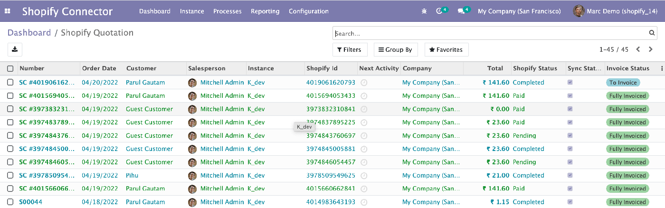Click Fully Invoiced badge in Pihu row
This screenshot has height=208, width=665.
tap(627, 176)
